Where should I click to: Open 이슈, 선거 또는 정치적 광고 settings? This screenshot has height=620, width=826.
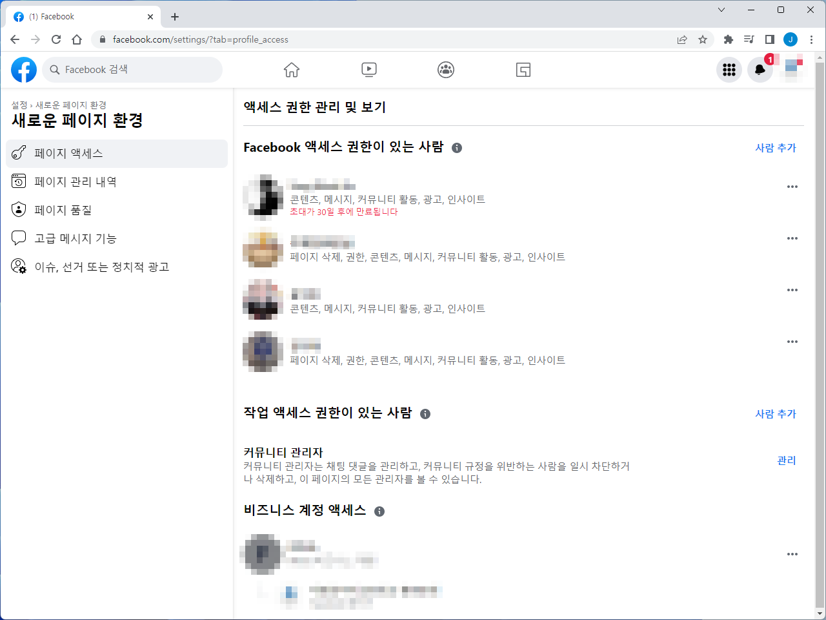117,267
